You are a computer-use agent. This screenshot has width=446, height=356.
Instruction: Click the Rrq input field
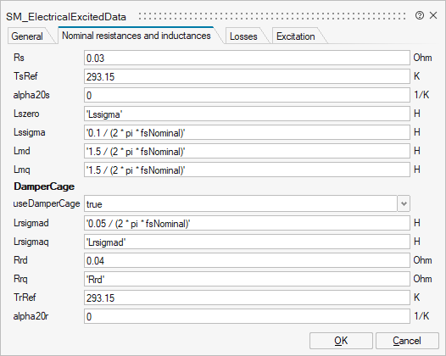pos(247,279)
